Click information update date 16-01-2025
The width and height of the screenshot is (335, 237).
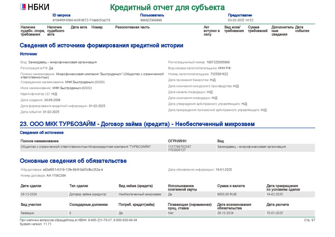224,170
